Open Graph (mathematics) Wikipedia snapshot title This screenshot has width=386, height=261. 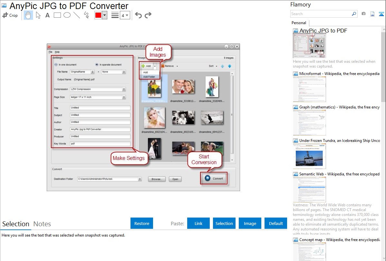click(340, 107)
